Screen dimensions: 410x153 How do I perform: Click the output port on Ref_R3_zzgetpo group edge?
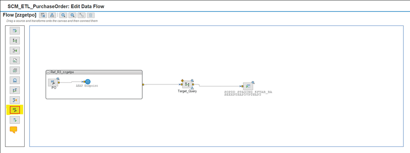tap(143, 84)
